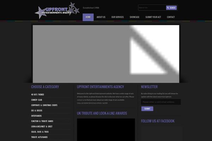Click the Follow Us At Facebook heading

tap(158, 121)
